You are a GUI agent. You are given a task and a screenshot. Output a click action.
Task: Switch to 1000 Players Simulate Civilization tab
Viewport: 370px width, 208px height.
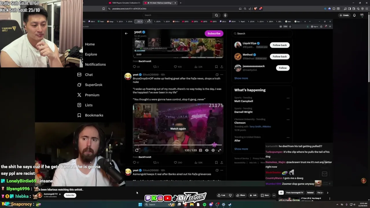(x=124, y=3)
